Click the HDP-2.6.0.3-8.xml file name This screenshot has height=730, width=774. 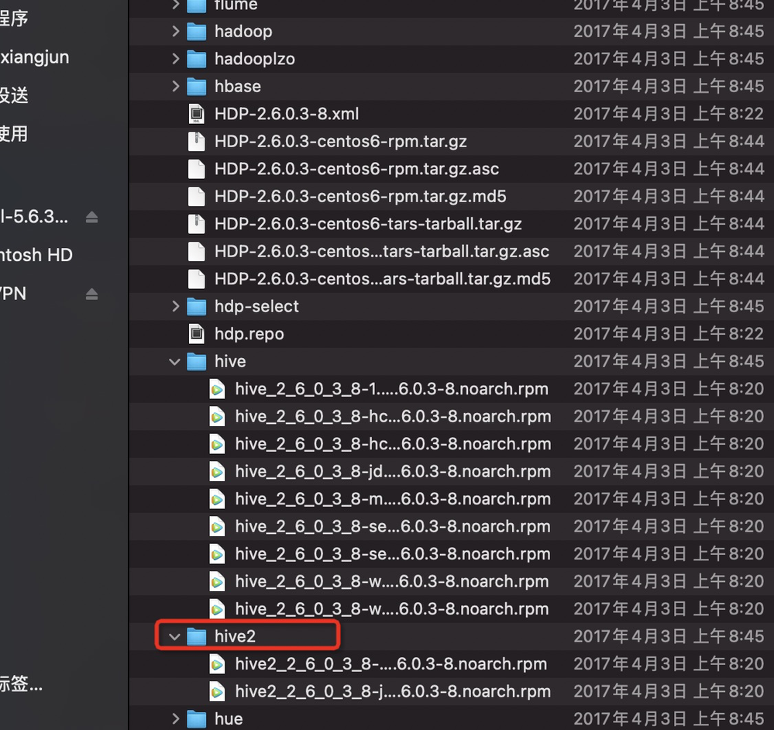pos(287,114)
